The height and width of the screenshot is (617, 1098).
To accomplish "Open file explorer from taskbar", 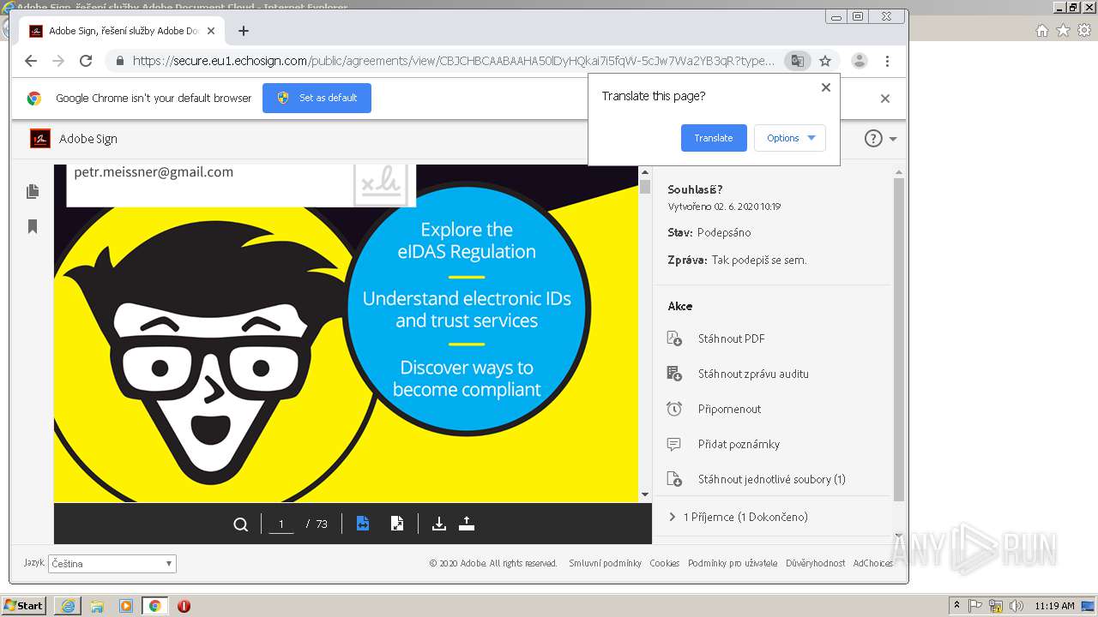I will tap(97, 606).
